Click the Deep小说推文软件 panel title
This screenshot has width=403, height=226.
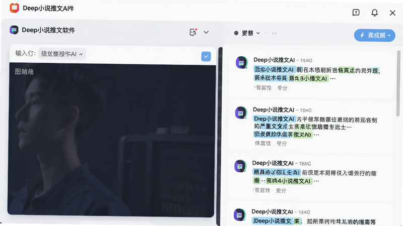pos(48,30)
